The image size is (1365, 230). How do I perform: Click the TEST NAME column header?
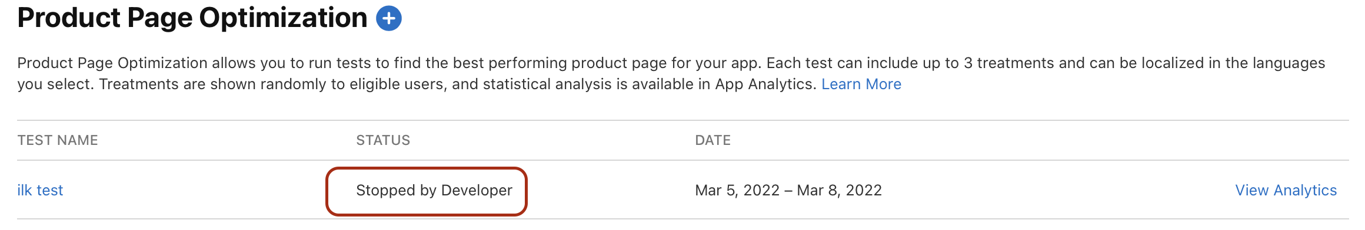(x=58, y=140)
